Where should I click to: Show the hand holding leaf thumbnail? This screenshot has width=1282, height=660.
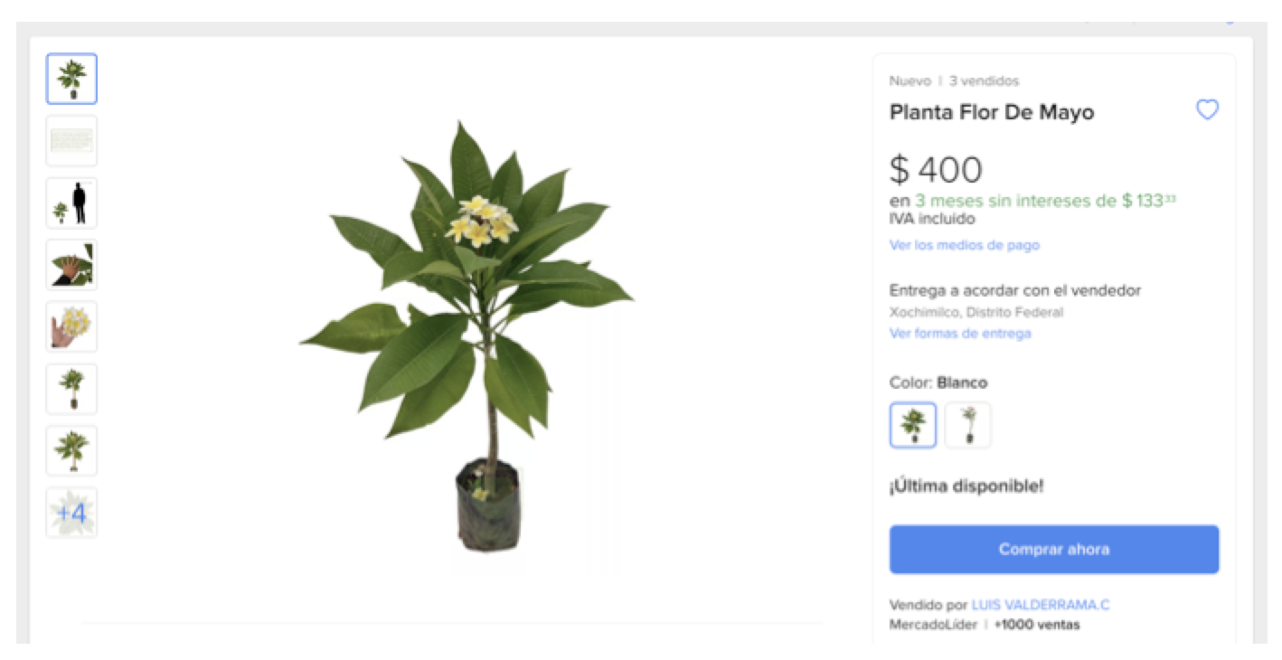[x=71, y=265]
